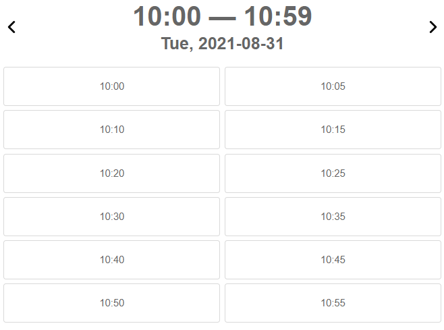The height and width of the screenshot is (330, 444).
Task: Choose the 10:50 time option
Action: pos(111,303)
